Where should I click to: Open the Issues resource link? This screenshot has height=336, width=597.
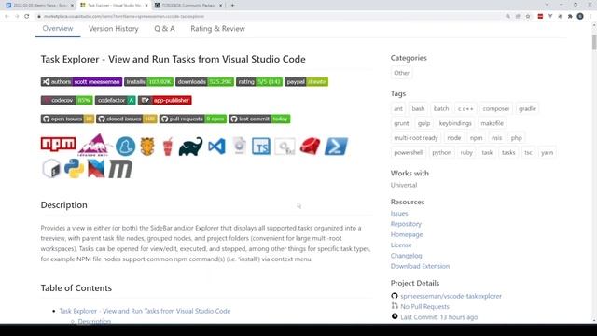(x=399, y=214)
